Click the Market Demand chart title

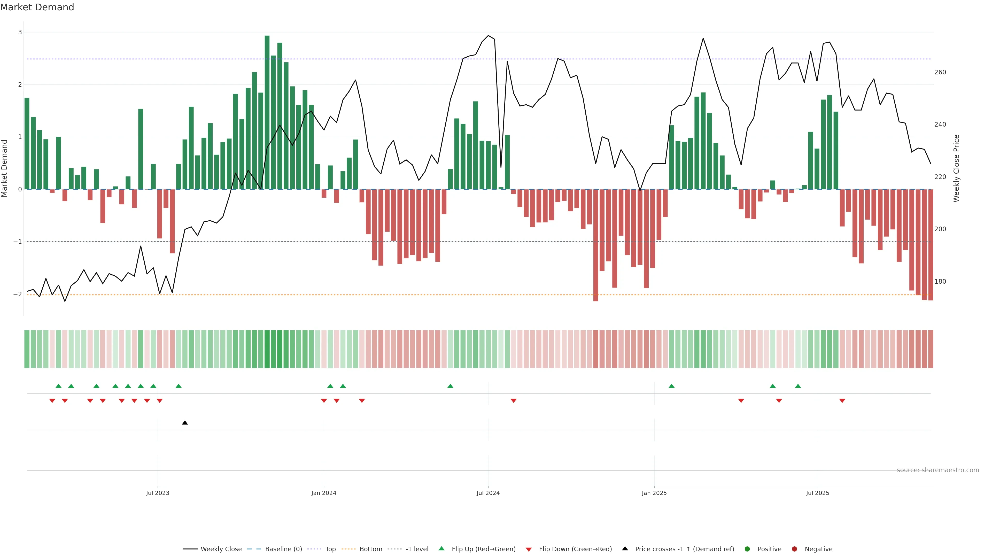pyautogui.click(x=37, y=7)
